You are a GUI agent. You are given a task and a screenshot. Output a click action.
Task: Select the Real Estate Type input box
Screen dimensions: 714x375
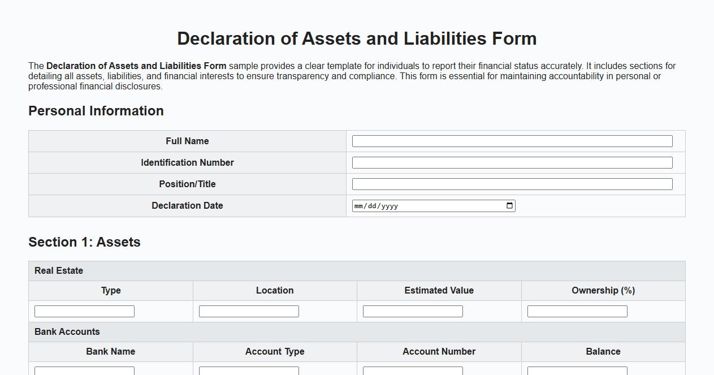coord(84,311)
